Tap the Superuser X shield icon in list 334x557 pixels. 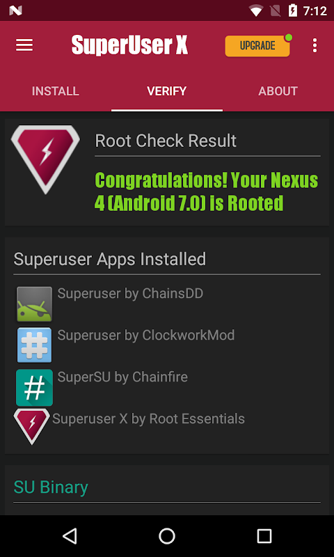click(32, 426)
